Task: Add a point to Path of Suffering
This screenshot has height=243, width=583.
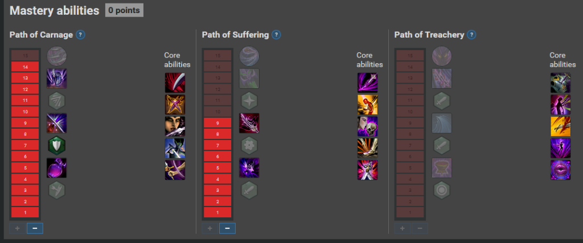Action: coord(210,228)
